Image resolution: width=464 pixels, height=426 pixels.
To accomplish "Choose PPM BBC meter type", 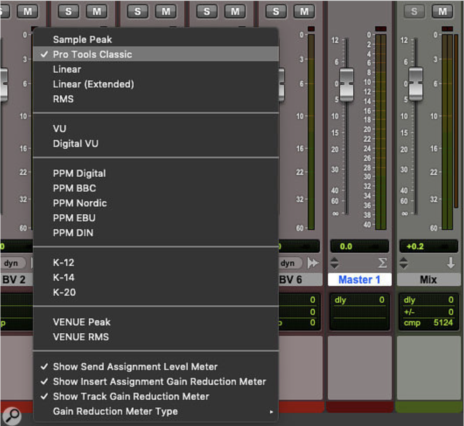I will point(156,188).
